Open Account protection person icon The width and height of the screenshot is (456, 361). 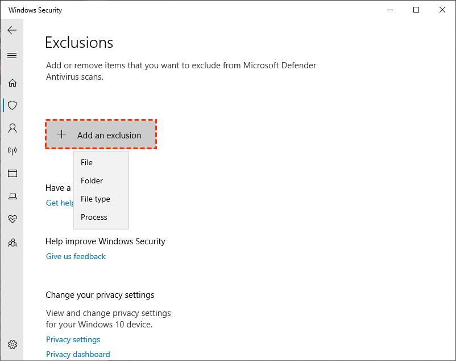coord(12,128)
